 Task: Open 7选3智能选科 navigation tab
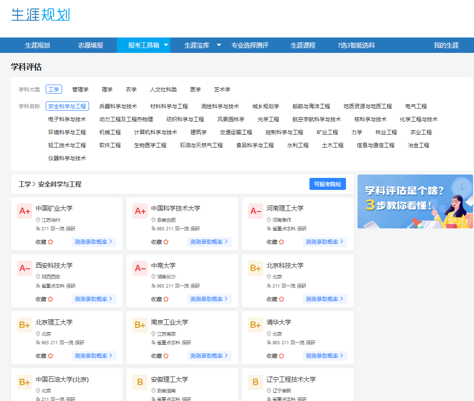coord(356,45)
